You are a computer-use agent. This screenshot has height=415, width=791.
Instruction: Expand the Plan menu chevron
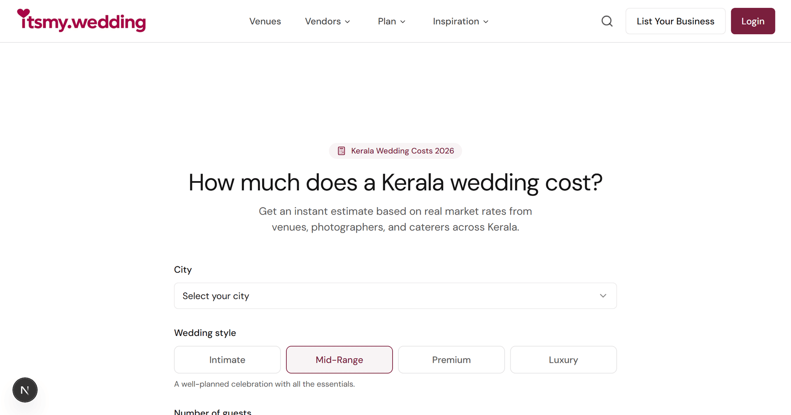tap(403, 21)
